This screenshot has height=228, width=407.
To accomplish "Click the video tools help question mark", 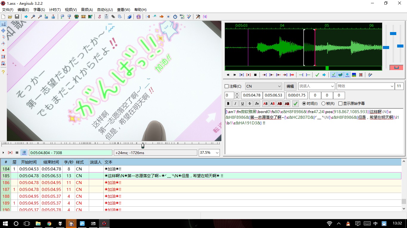I will [3, 72].
